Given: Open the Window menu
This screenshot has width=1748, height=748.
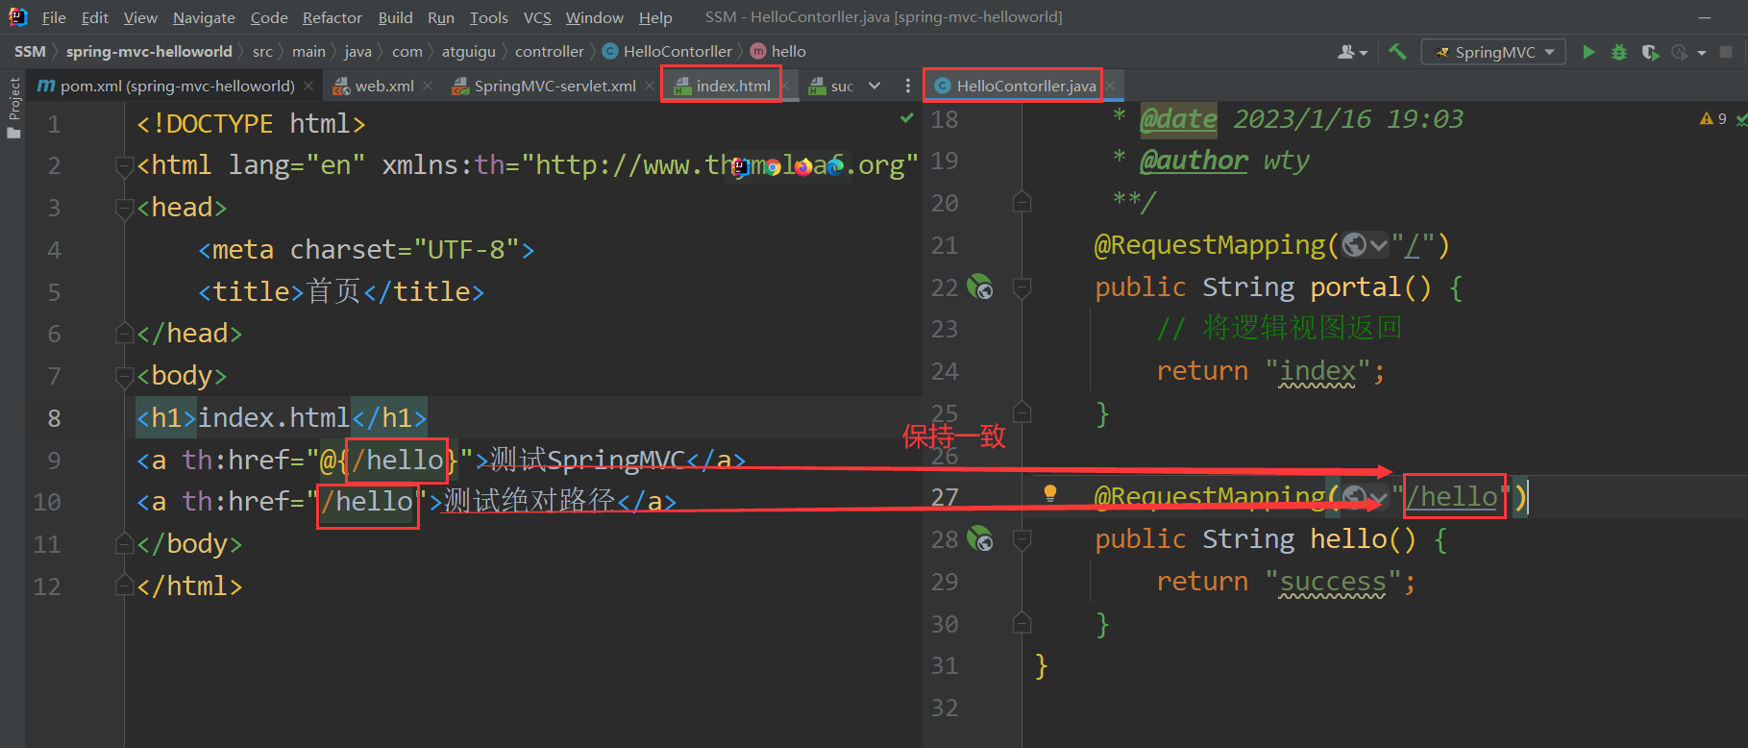Looking at the screenshot, I should (x=594, y=17).
